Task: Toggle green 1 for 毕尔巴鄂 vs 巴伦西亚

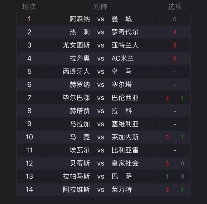Action: point(182,98)
